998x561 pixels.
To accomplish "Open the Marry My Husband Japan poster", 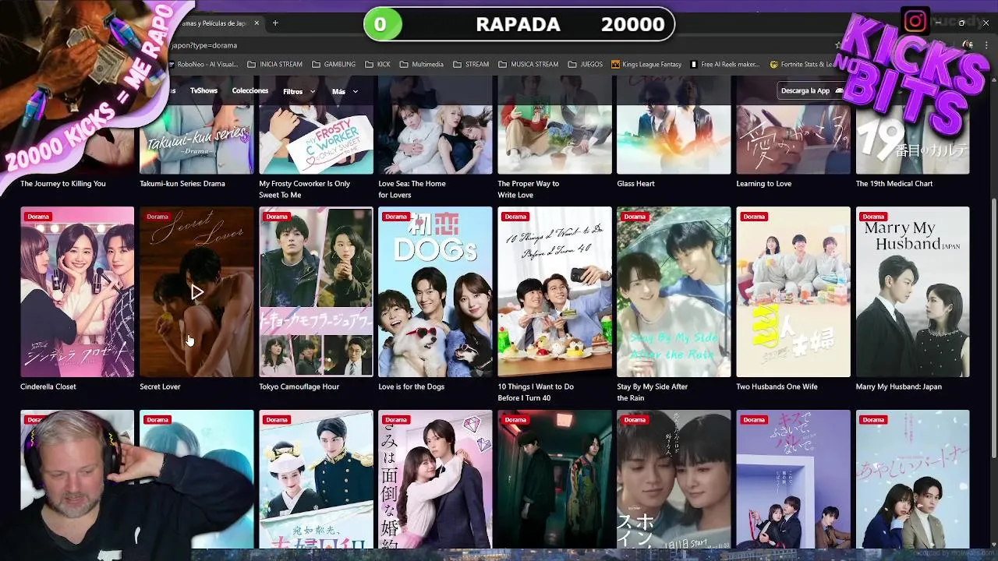I will click(x=912, y=291).
